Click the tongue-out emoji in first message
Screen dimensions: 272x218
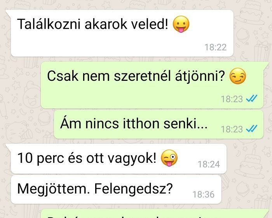pos(181,24)
